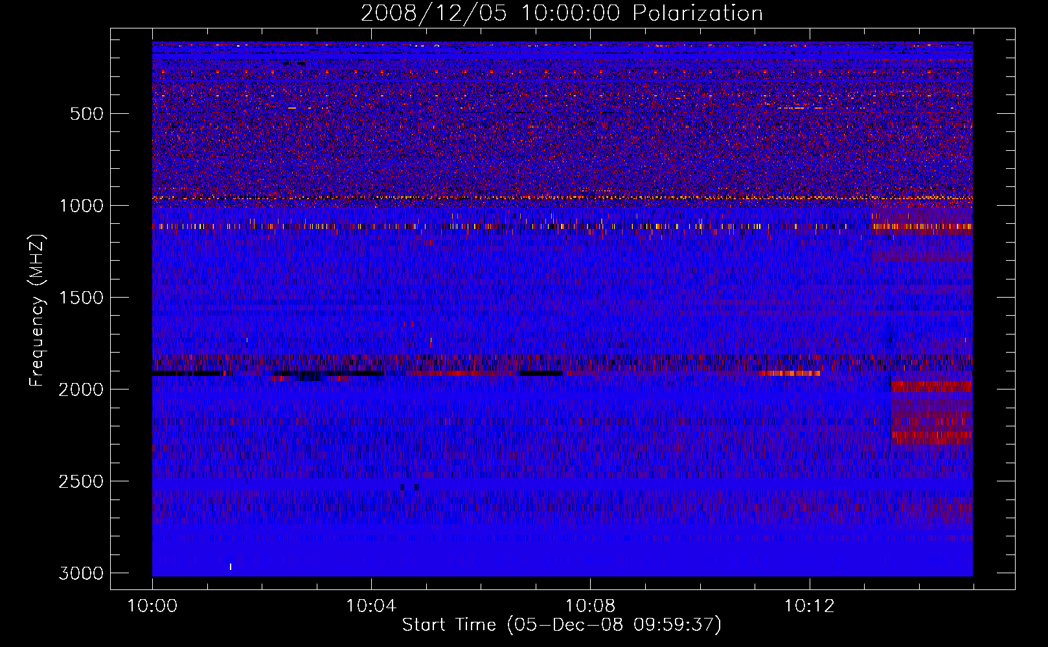Click the 500 frequency tick label
Screen dimensions: 1048x647
click(87, 114)
